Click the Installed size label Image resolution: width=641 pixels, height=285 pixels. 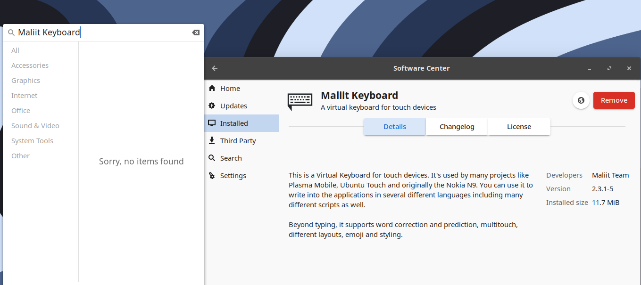[x=567, y=203]
